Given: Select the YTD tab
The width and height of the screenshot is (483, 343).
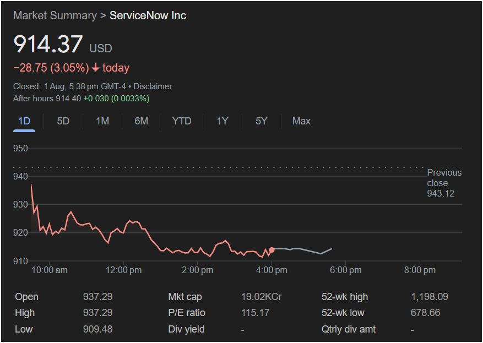Looking at the screenshot, I should tap(182, 121).
